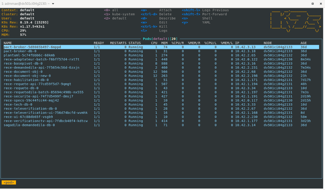Select pod plantuml-5c74fbbb6c-68kmb

[x=161, y=55]
